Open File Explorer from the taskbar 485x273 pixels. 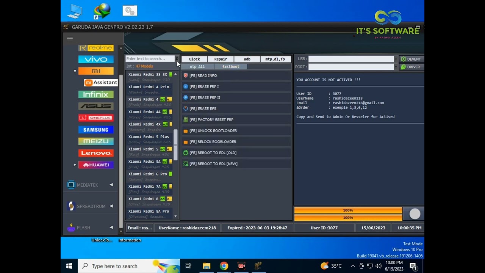point(207,266)
